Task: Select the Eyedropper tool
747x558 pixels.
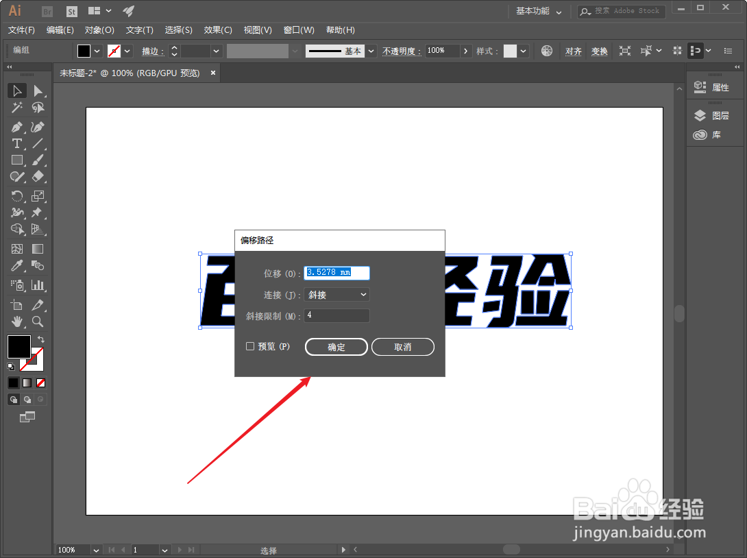Action: point(16,265)
